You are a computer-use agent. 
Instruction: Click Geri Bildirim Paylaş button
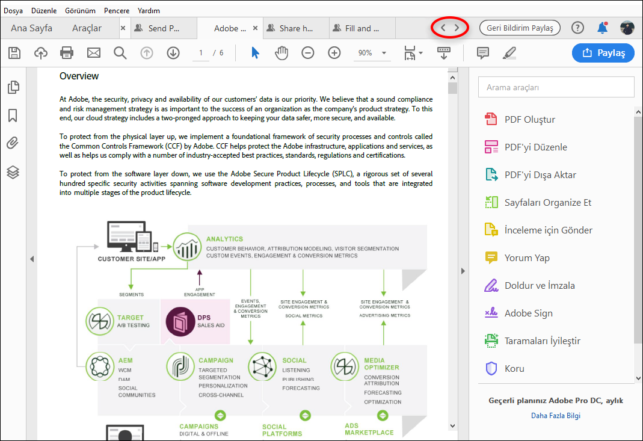coord(520,28)
